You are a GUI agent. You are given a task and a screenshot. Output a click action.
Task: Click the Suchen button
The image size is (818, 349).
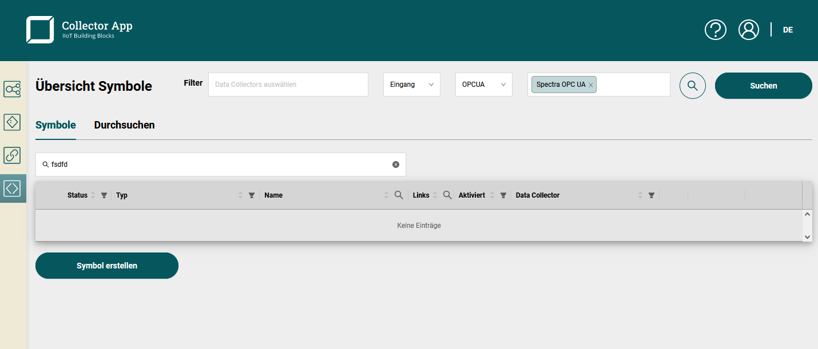pos(763,86)
